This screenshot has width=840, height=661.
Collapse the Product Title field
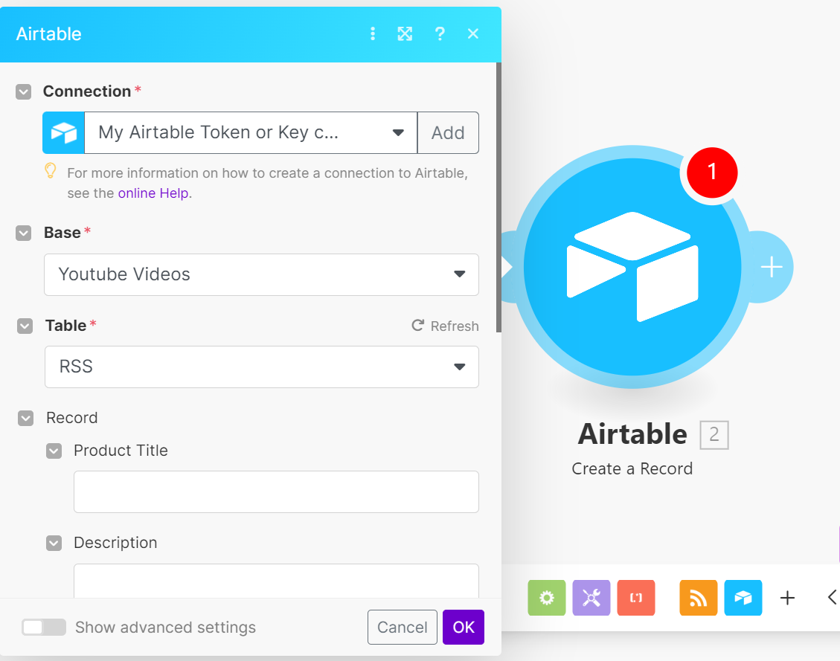pos(54,451)
